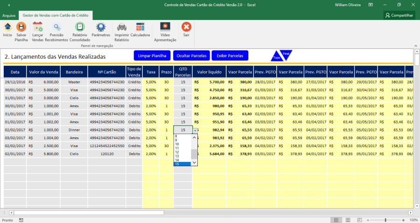Screen dimensions: 420x223
Task: Select 10 in parcelas list
Action: [182, 144]
